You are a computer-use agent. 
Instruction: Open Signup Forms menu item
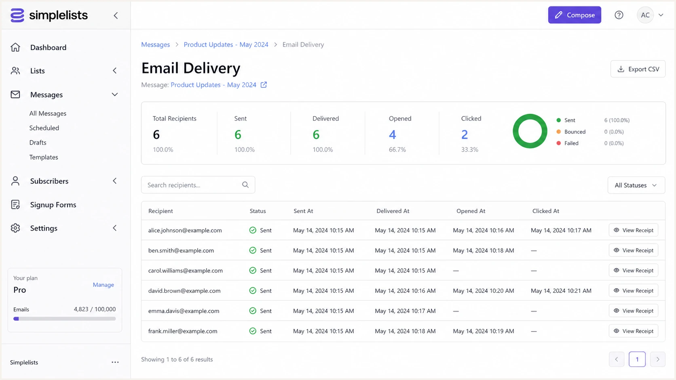[x=53, y=205]
